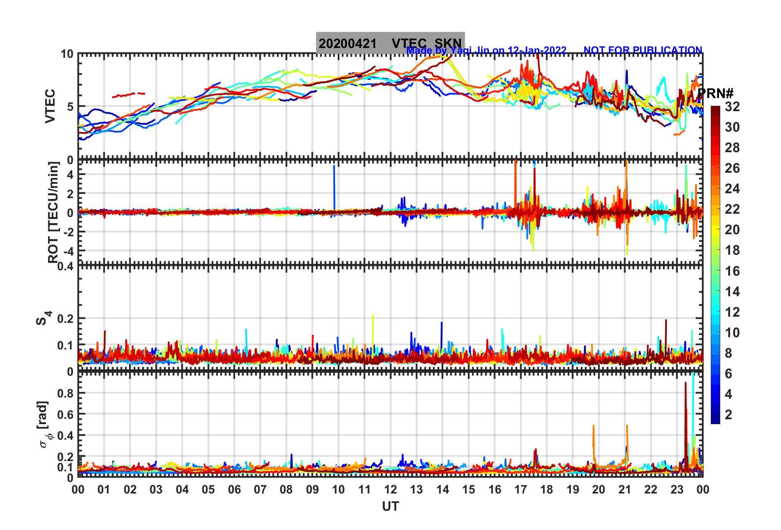Image resolution: width=781 pixels, height=530 pixels.
Task: Click the colorbar tick label 24
Action: 732,189
